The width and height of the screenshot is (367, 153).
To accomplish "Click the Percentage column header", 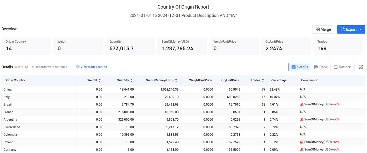I will coord(278,80).
